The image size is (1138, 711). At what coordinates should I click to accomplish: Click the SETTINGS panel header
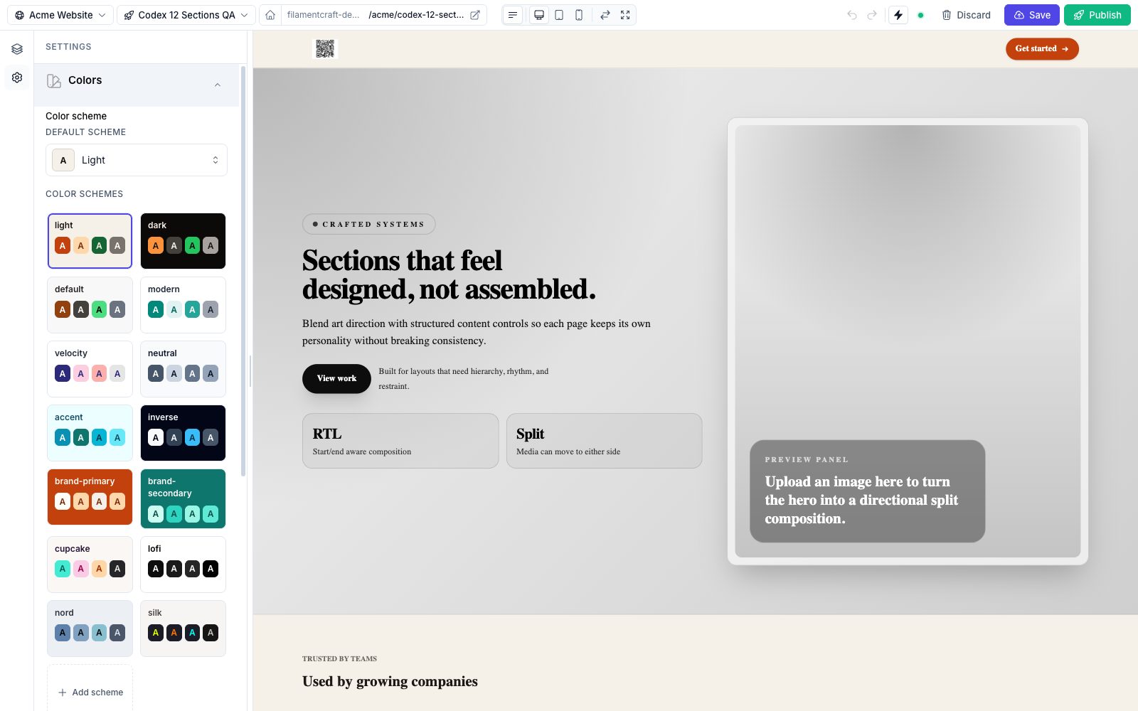[68, 47]
